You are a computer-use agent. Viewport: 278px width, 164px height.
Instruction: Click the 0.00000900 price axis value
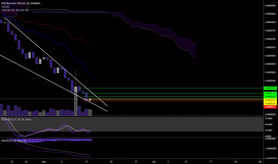pyautogui.click(x=270, y=5)
